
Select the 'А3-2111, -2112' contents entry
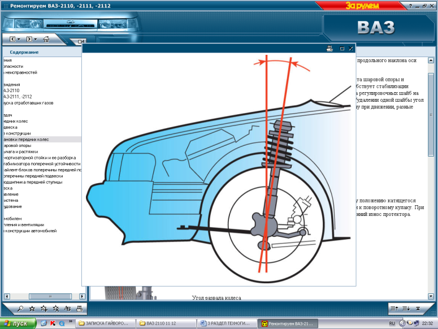(18, 97)
